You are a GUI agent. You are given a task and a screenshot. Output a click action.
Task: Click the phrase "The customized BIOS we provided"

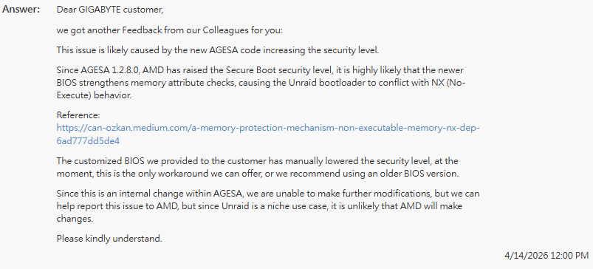124,161
